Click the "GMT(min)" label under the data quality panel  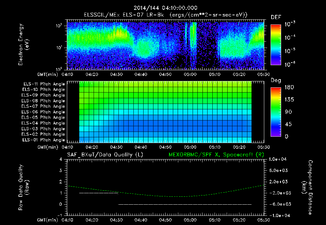48,220
